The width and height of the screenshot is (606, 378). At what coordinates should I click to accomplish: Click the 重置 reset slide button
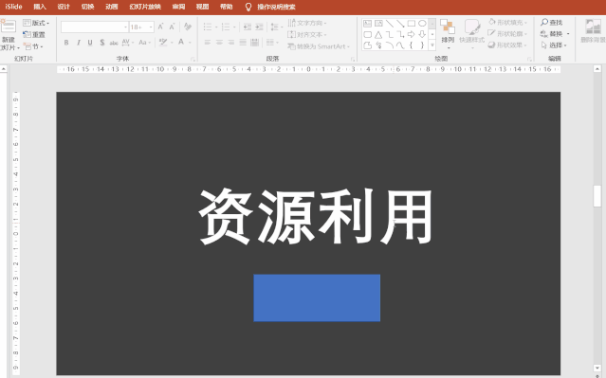[34, 34]
